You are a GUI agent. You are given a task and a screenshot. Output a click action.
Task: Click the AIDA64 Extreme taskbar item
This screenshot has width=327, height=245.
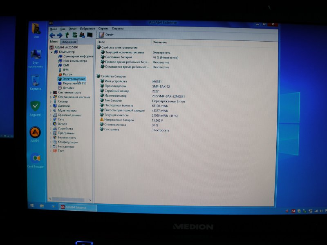coord(76,208)
